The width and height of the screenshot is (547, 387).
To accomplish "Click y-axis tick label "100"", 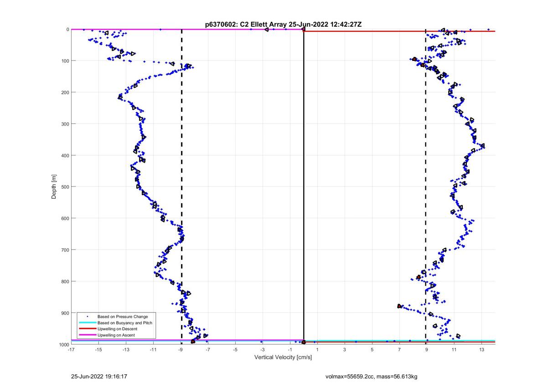I will (x=65, y=61).
